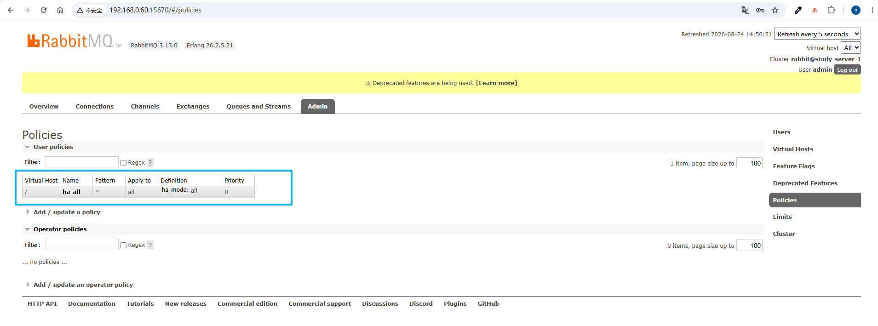Switch to Queues and Streams tab
878x326 pixels.
tap(258, 106)
